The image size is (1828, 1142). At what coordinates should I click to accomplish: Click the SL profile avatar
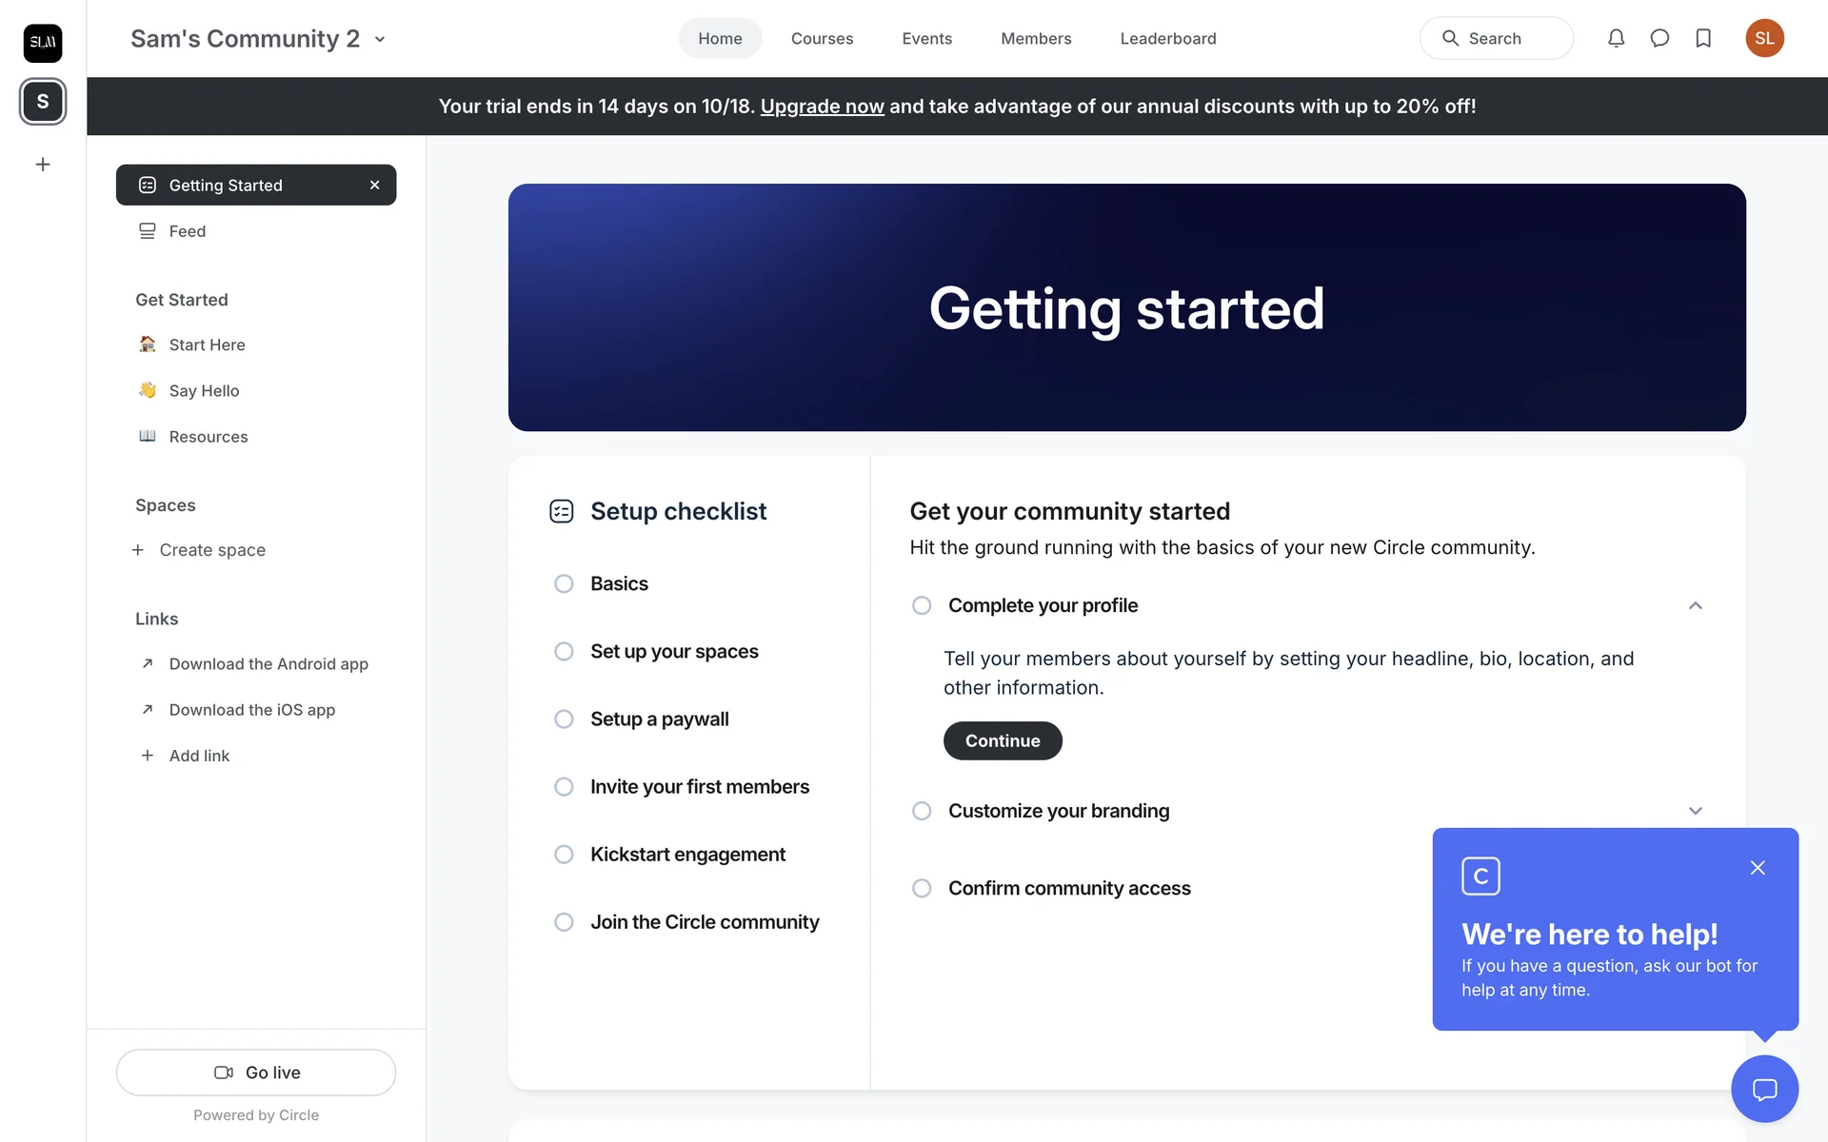[1764, 38]
